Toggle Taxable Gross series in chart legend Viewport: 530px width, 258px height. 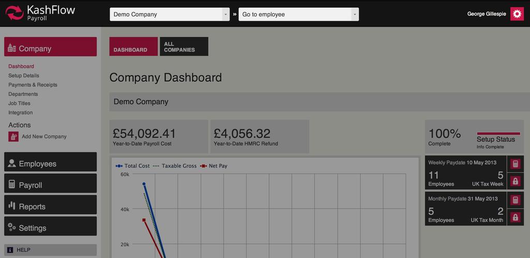[x=175, y=166]
